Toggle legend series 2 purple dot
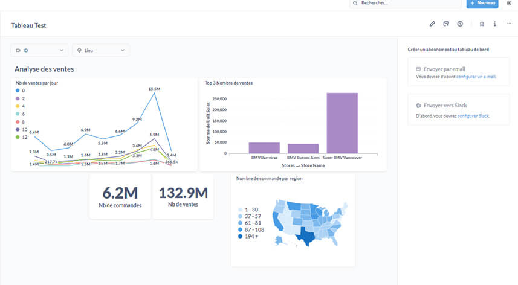518x285 pixels. 18,98
